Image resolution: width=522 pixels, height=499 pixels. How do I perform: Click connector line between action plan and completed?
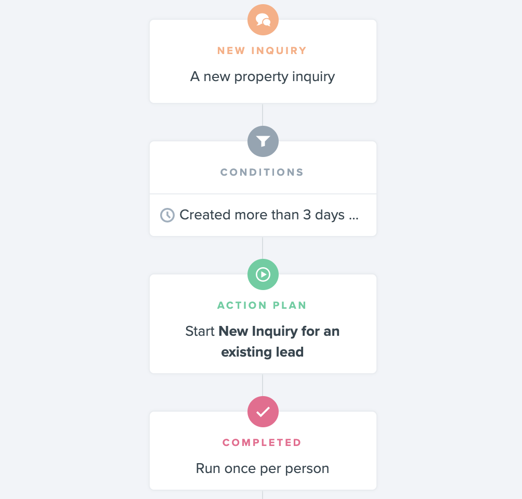click(x=263, y=385)
